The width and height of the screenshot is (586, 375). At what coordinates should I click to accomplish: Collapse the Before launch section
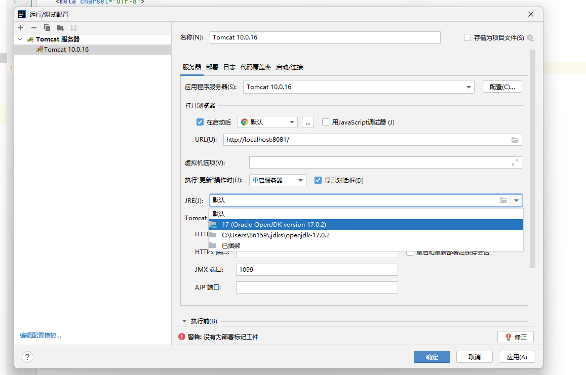184,321
